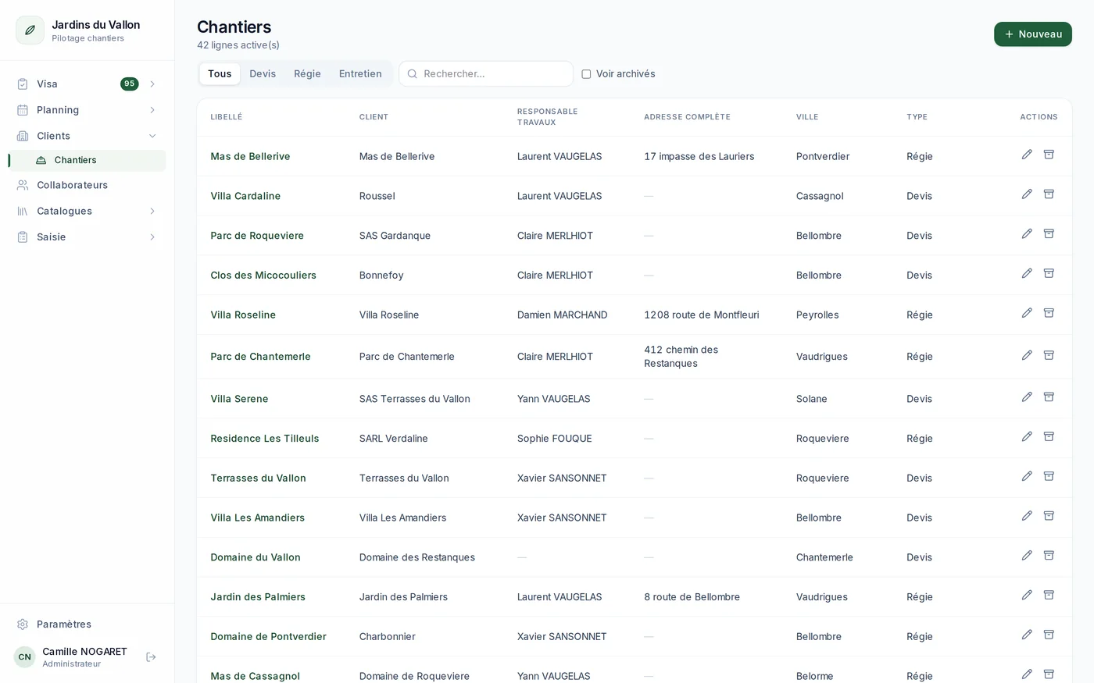The height and width of the screenshot is (683, 1094).
Task: Go to Collaborateurs page
Action: click(87, 186)
